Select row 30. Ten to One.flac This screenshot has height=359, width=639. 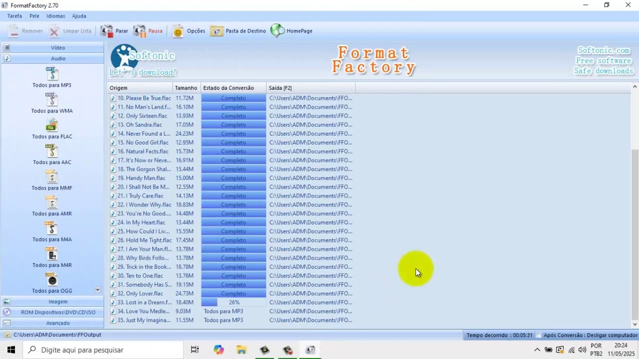click(232, 276)
